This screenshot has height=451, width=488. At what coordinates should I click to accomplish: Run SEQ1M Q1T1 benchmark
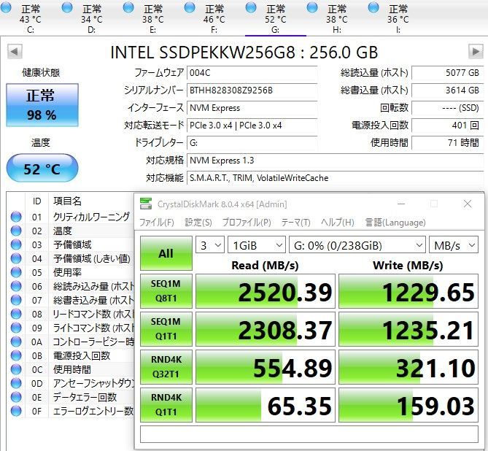(166, 329)
